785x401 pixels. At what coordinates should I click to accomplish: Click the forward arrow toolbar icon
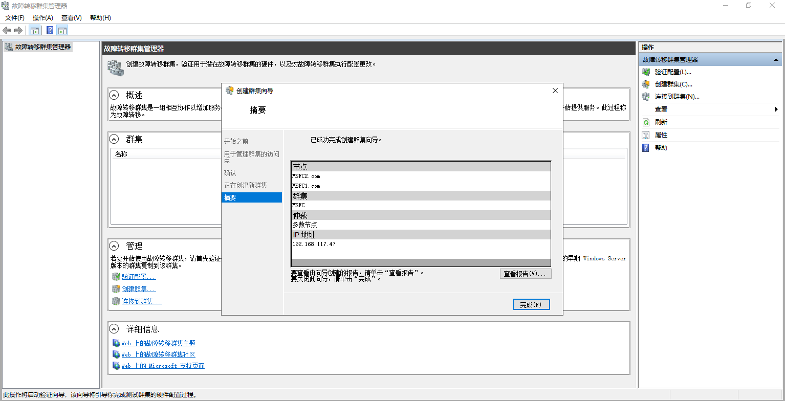tap(18, 30)
